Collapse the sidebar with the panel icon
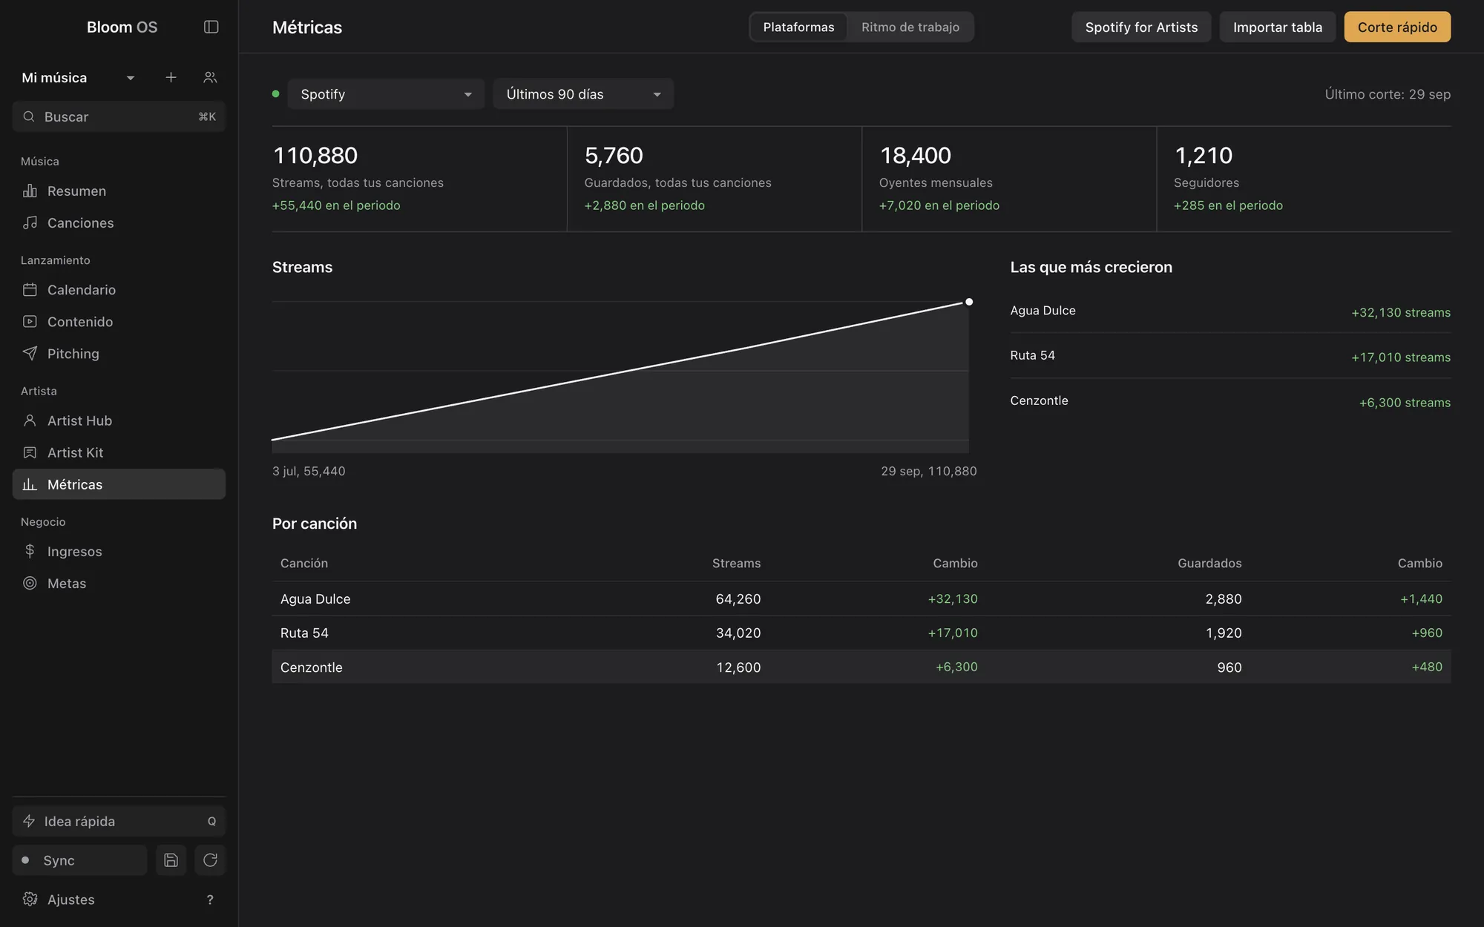 (211, 27)
